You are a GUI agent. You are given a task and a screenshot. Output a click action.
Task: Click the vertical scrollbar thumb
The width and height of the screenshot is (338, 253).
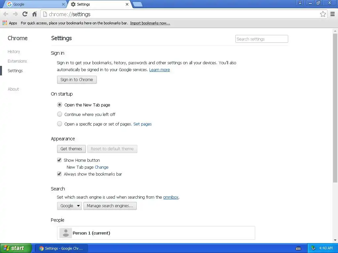[335, 108]
